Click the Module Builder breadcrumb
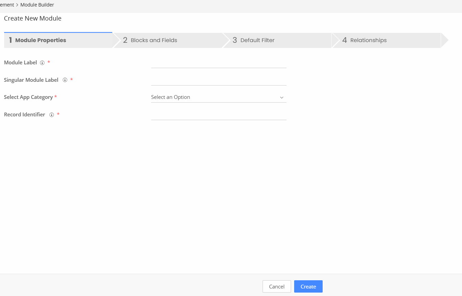 (x=37, y=5)
